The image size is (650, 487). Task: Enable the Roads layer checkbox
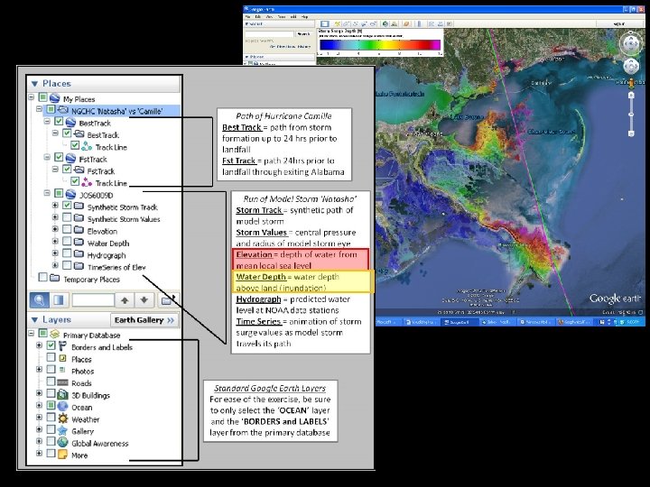coord(51,381)
